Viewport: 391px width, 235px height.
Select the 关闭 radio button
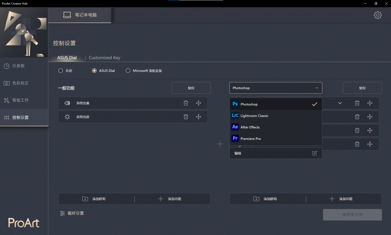tap(60, 71)
